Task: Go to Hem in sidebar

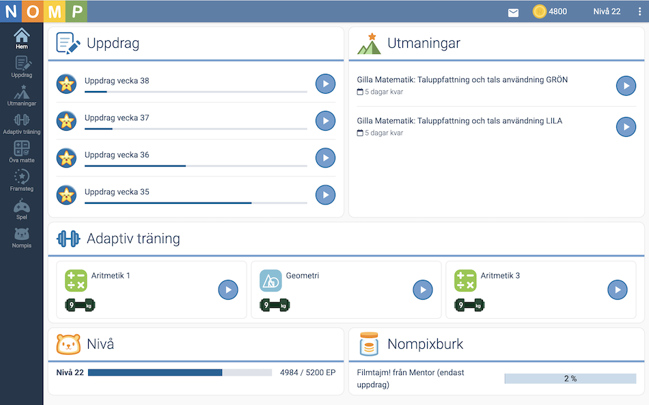Action: point(22,38)
